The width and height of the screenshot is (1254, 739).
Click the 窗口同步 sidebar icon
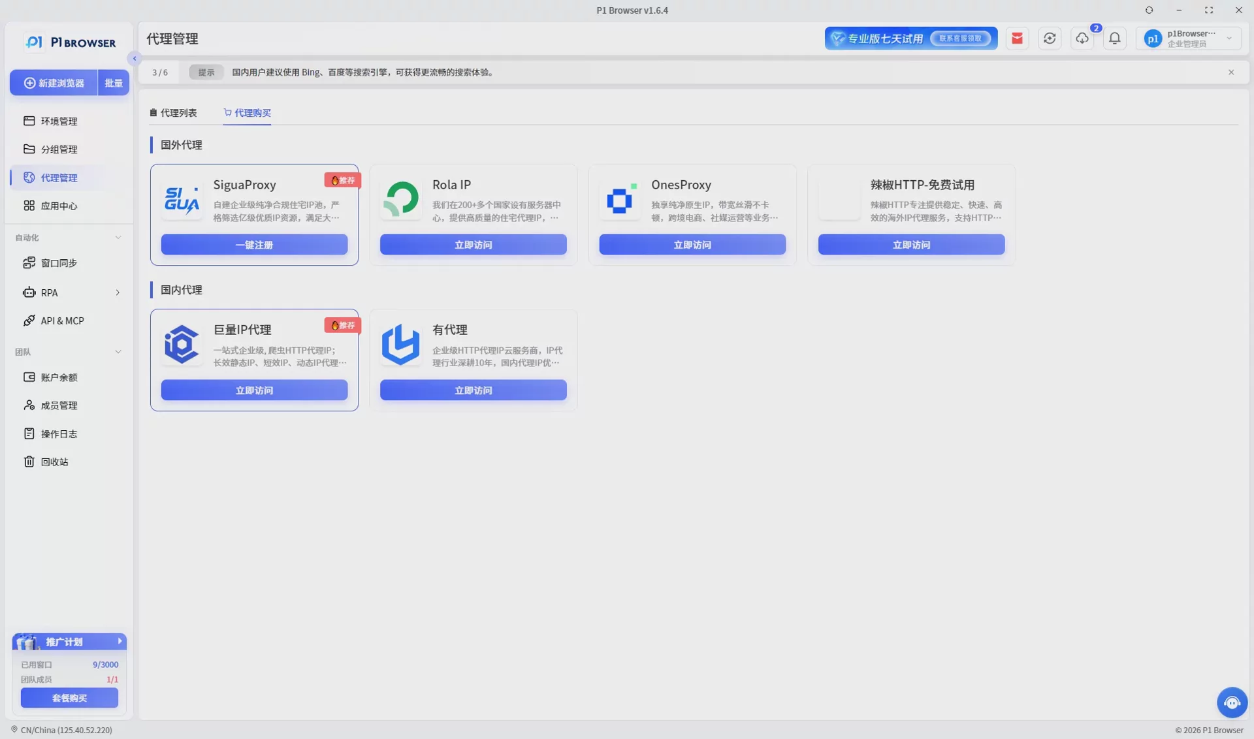(29, 262)
